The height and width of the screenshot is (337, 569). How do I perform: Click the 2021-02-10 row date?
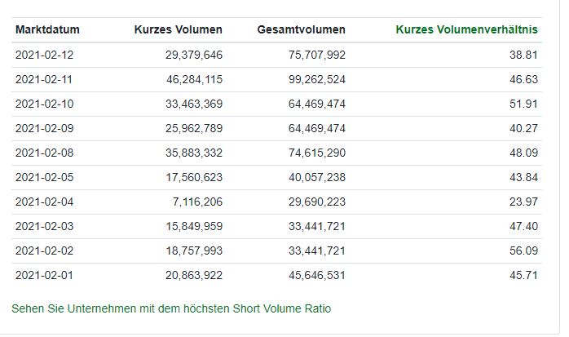point(44,104)
